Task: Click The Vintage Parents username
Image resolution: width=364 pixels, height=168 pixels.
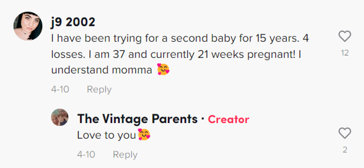Action: point(137,119)
